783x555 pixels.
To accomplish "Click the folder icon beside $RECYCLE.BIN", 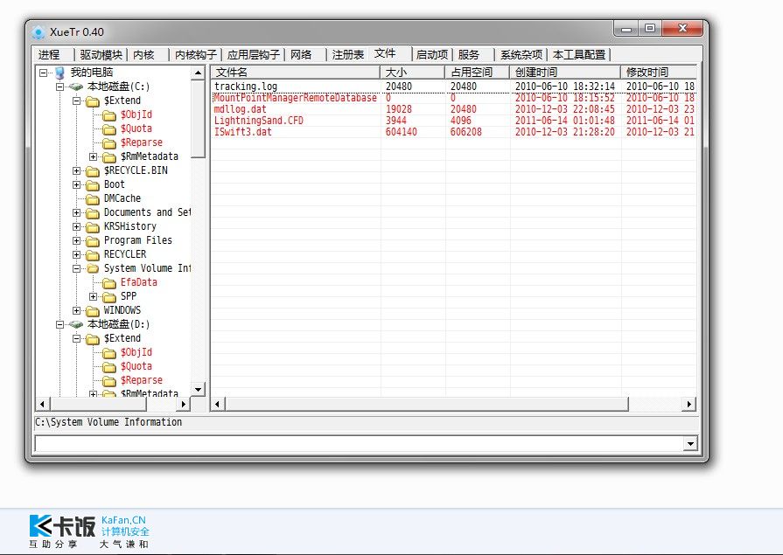I will [93, 171].
